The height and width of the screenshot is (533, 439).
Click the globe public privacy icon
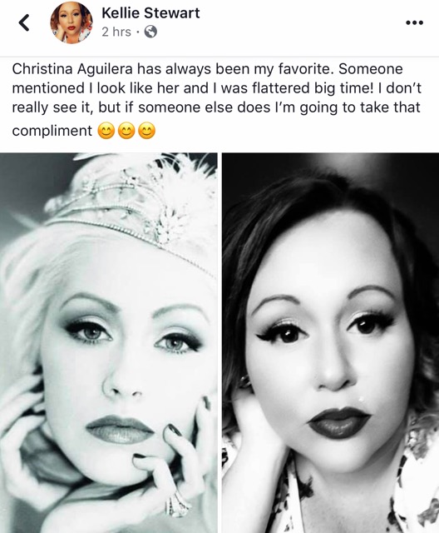point(150,32)
